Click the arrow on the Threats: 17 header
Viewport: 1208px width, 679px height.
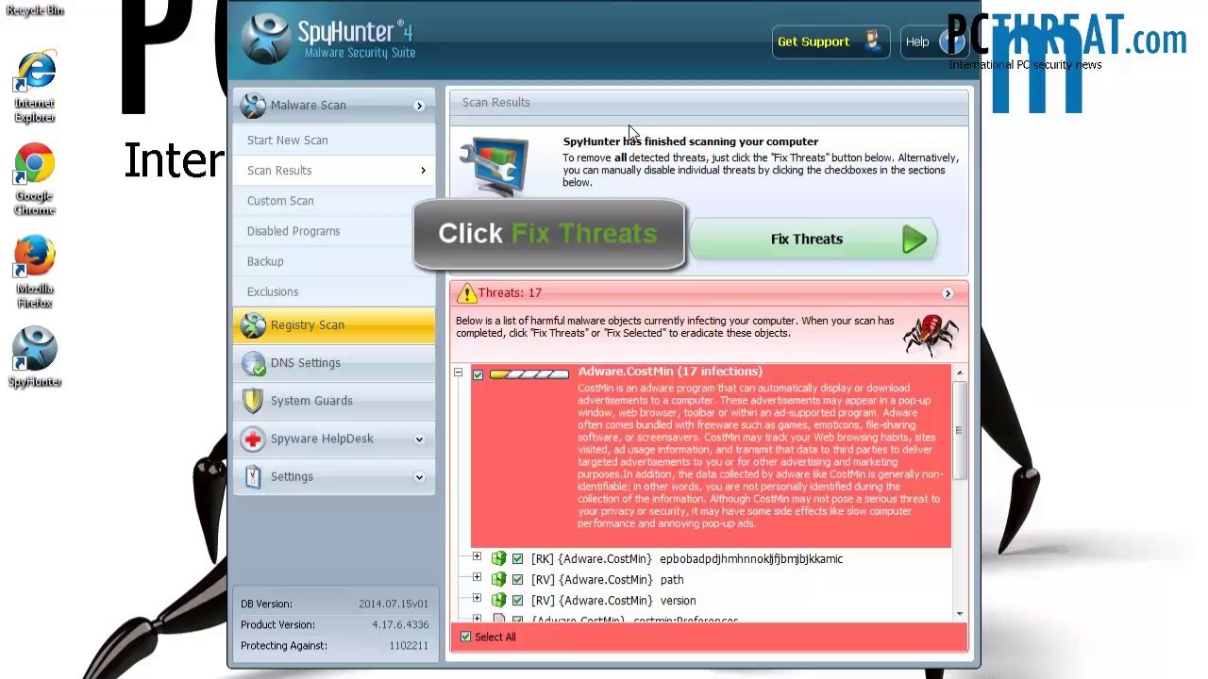coord(948,293)
